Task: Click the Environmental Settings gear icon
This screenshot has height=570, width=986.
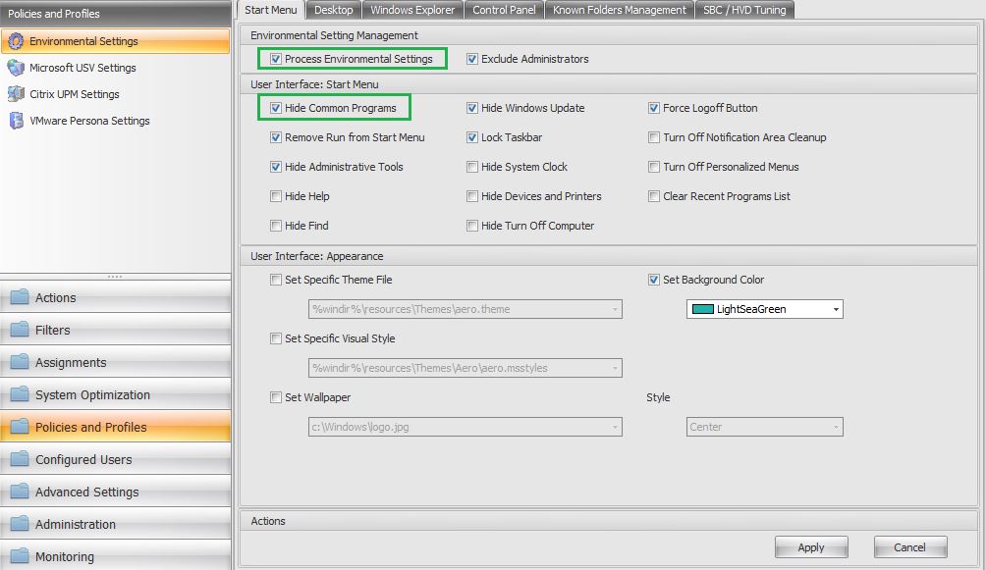Action: (x=15, y=41)
